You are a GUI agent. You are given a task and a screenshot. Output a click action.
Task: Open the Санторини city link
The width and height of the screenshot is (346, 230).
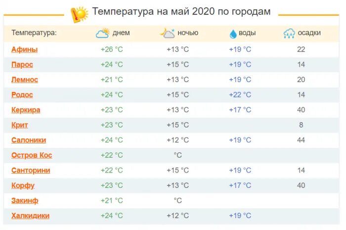[31, 170]
